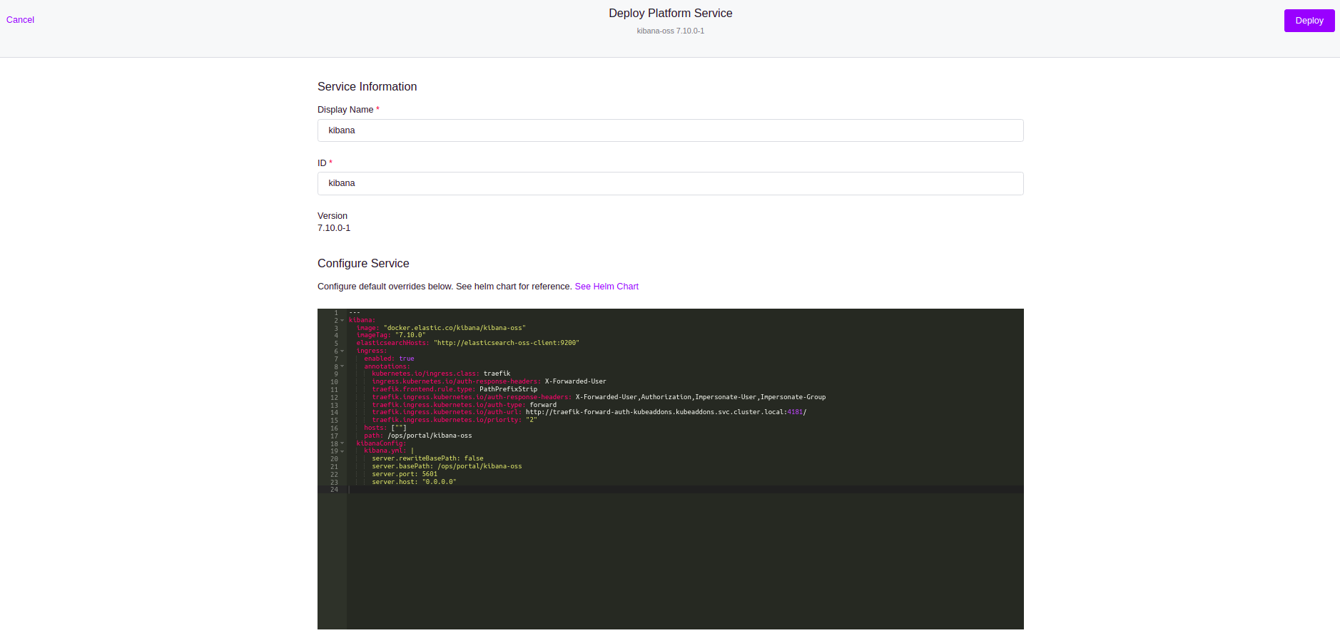
Task: Click the path /ops/portal/kibana-oss value on line 17
Action: point(430,436)
